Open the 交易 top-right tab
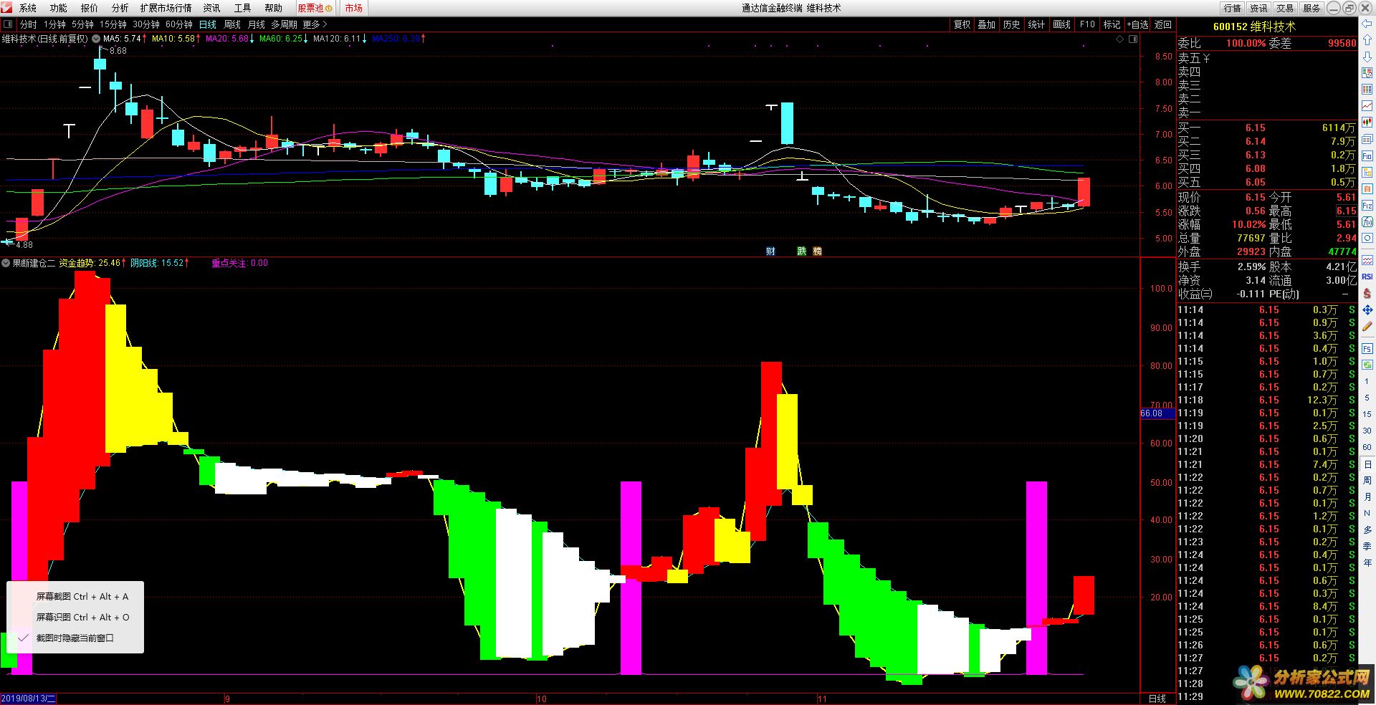The height and width of the screenshot is (705, 1376). click(1285, 8)
